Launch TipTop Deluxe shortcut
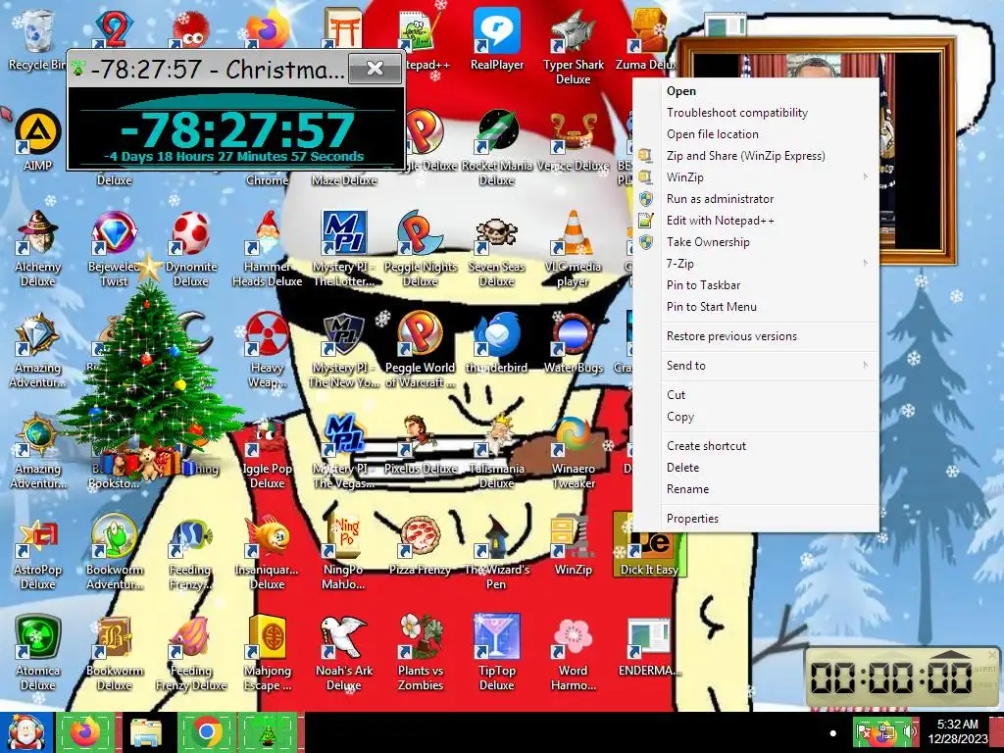This screenshot has height=753, width=1004. coord(497,653)
